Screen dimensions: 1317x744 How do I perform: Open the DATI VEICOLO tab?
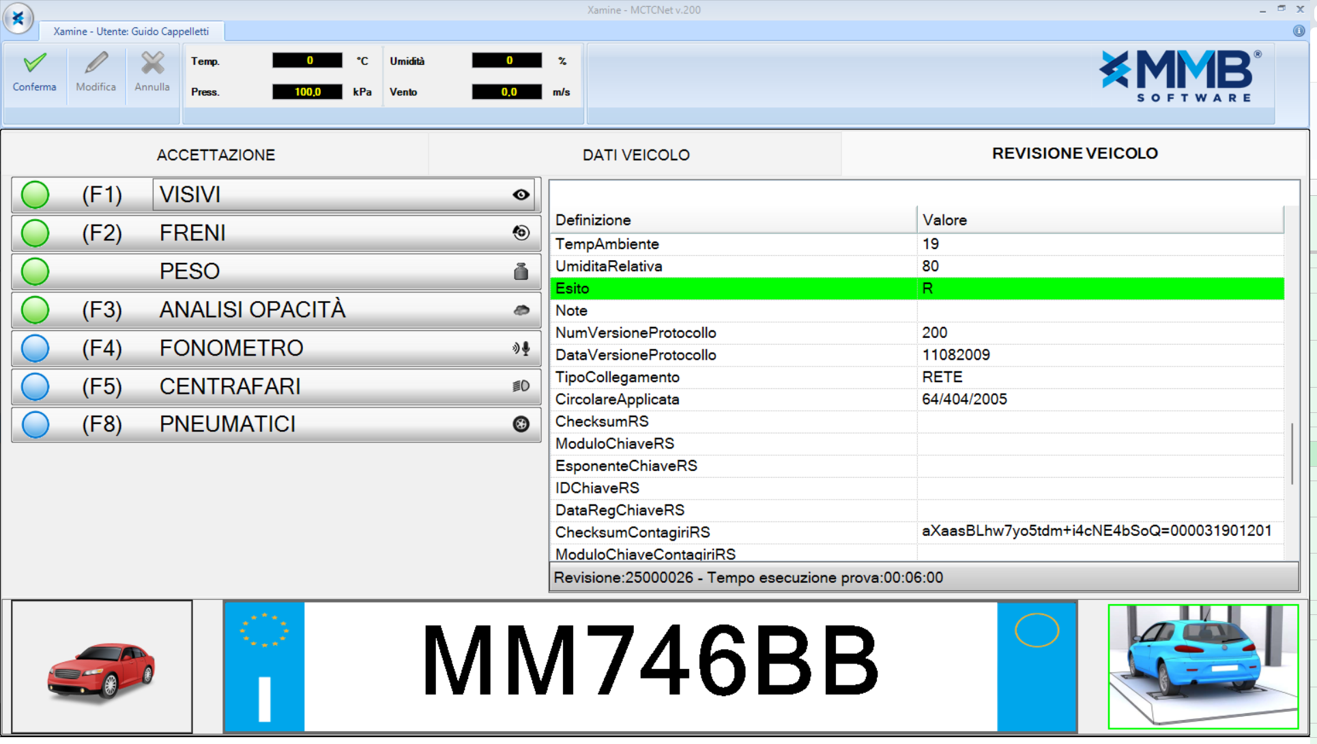click(x=635, y=155)
